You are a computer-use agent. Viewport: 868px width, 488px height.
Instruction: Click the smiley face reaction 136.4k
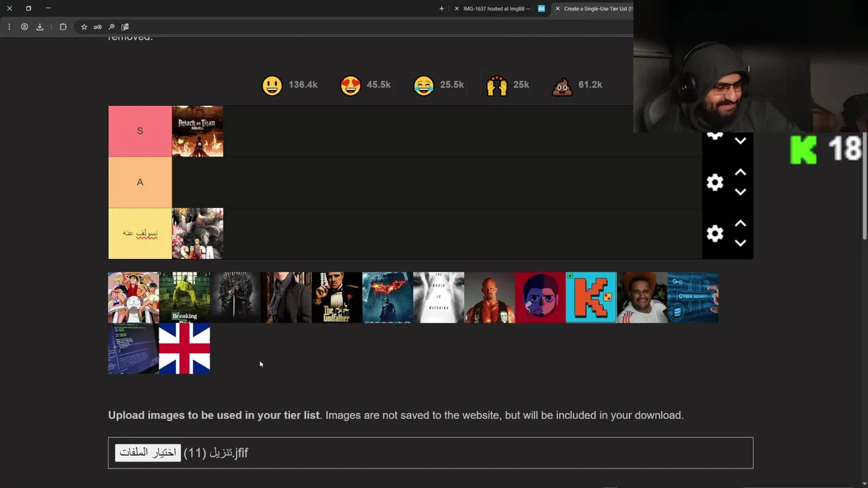290,85
